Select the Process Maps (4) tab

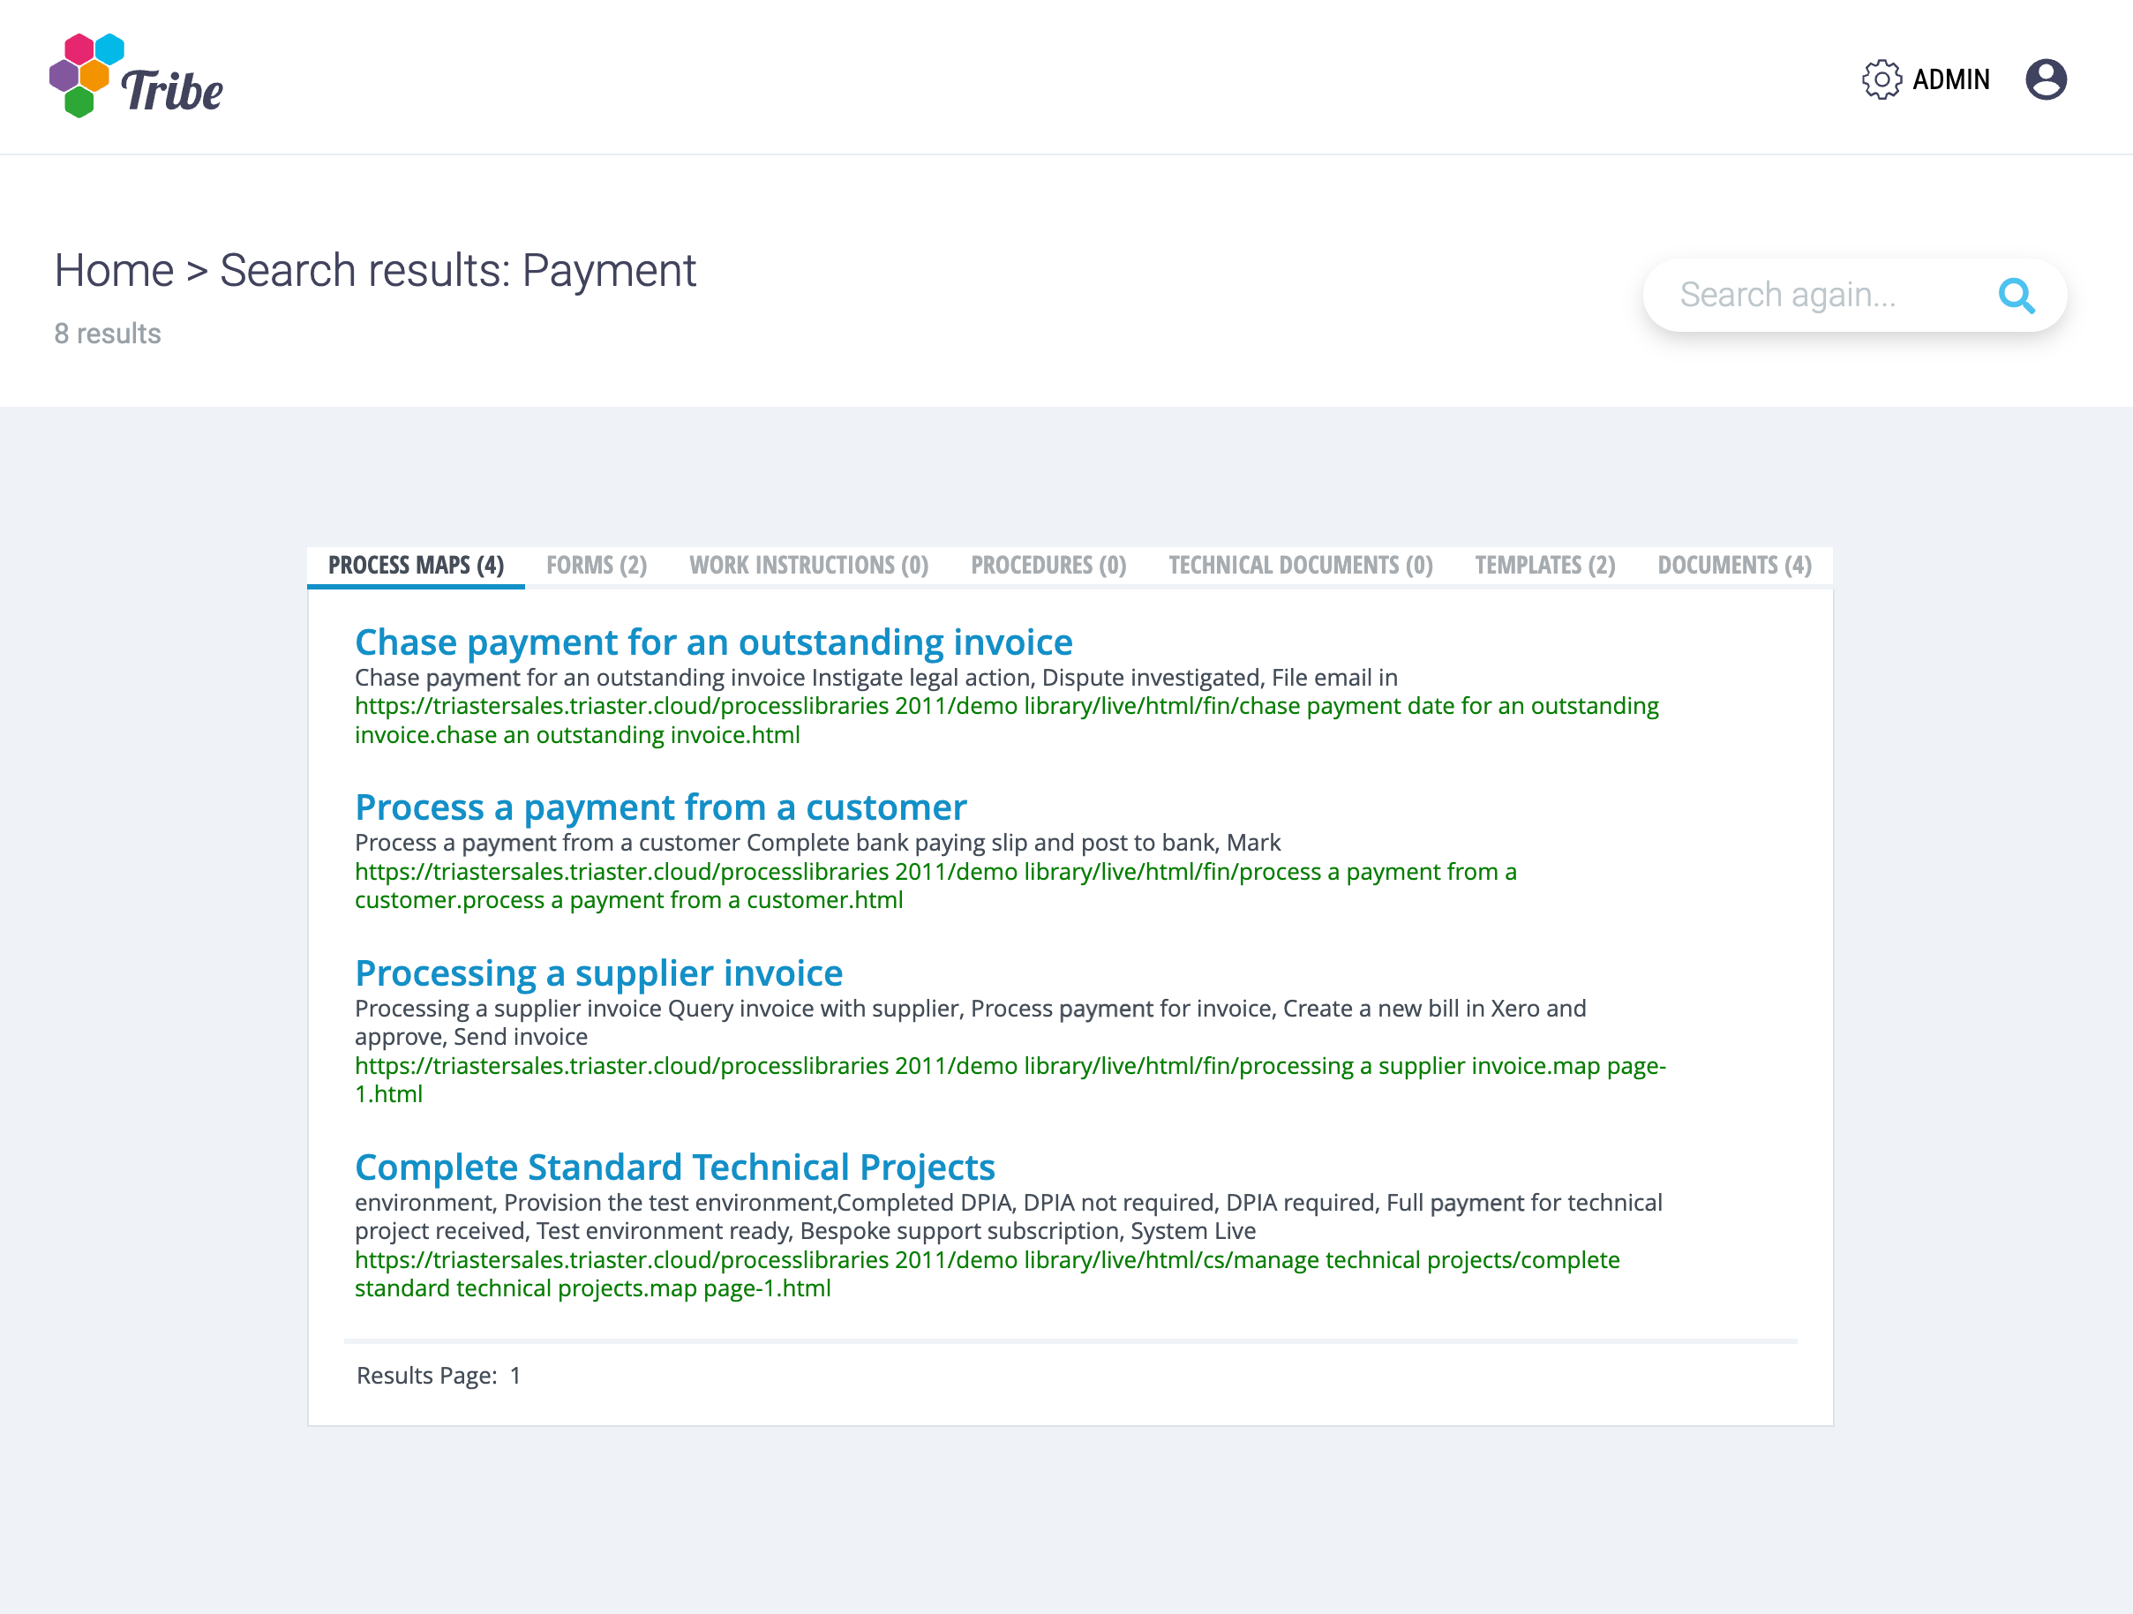[416, 565]
